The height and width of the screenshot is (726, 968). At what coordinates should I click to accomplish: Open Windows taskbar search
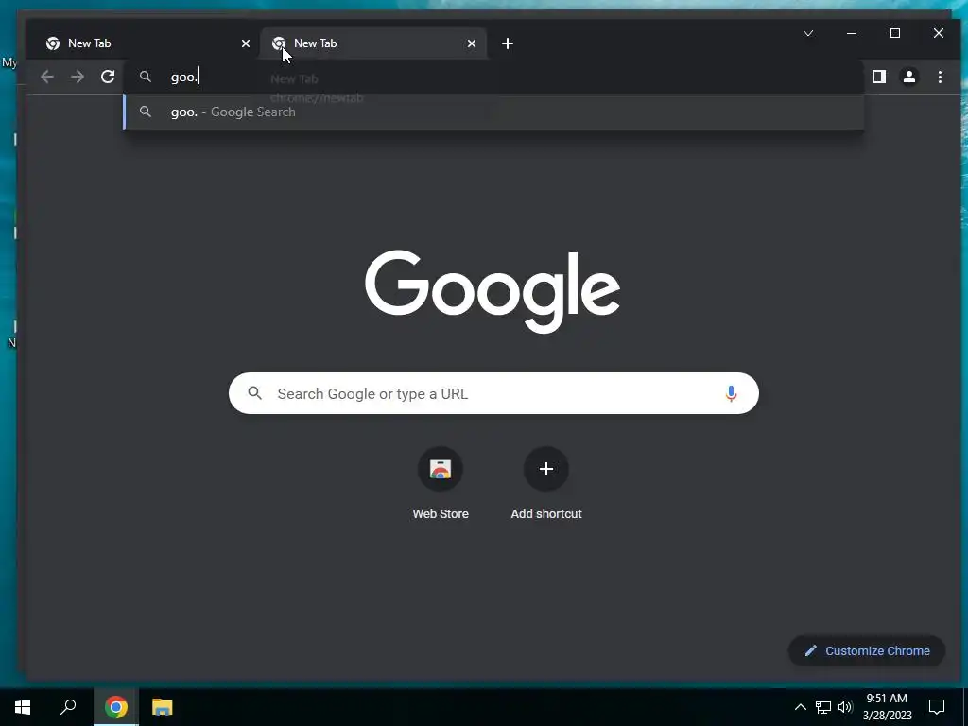point(68,707)
